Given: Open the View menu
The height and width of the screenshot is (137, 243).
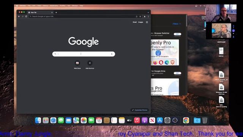Looking at the screenshot, I should (x=39, y=6).
